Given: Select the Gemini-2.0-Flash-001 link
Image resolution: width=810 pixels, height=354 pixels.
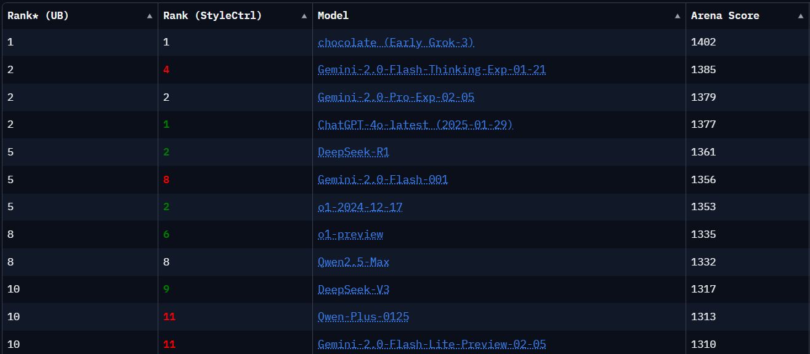Looking at the screenshot, I should (383, 179).
